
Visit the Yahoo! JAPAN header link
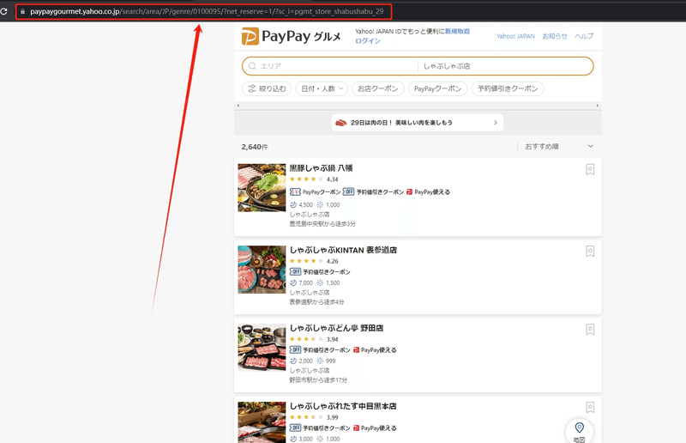(x=515, y=36)
